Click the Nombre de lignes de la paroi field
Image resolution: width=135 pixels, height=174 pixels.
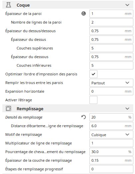point(111,22)
